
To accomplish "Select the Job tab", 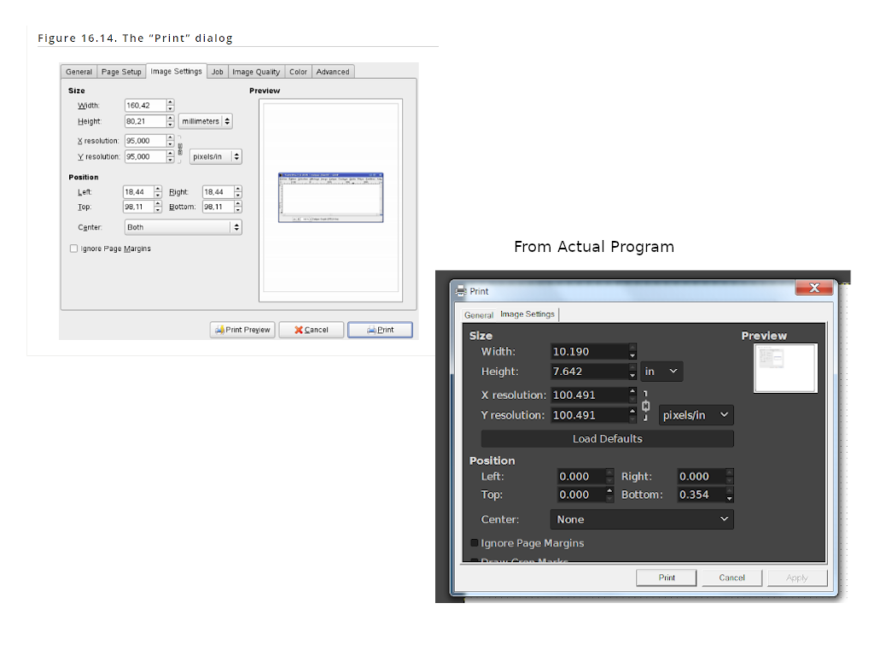I will click(x=218, y=72).
